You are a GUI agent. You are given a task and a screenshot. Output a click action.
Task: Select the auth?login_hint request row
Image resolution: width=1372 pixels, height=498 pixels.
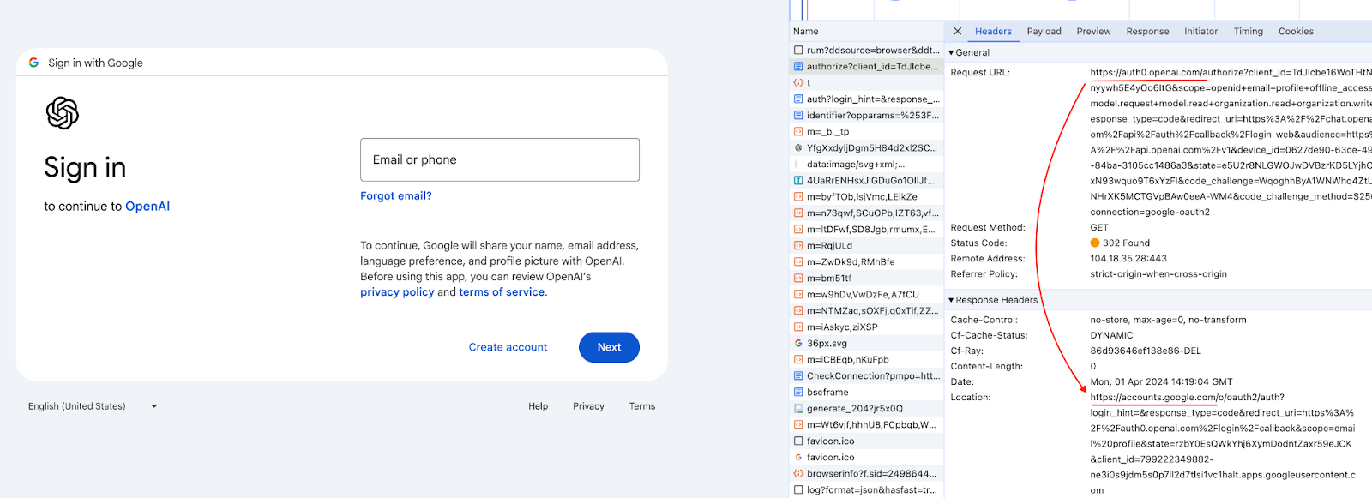coord(866,99)
